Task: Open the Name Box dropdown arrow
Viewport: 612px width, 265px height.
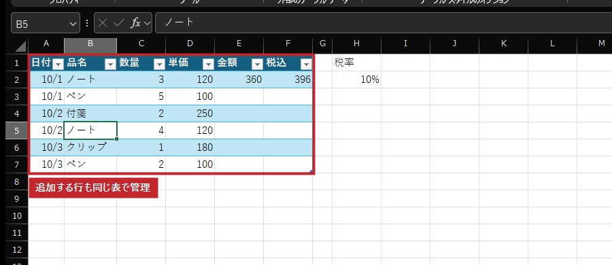Action: tap(73, 24)
